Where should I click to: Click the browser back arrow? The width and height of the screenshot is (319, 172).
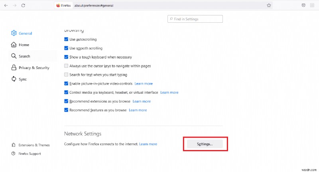[x=6, y=6]
